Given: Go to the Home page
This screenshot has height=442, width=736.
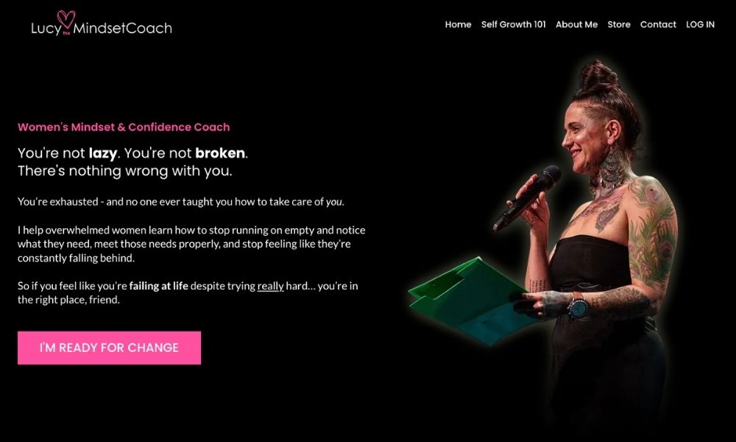Looking at the screenshot, I should coord(458,24).
